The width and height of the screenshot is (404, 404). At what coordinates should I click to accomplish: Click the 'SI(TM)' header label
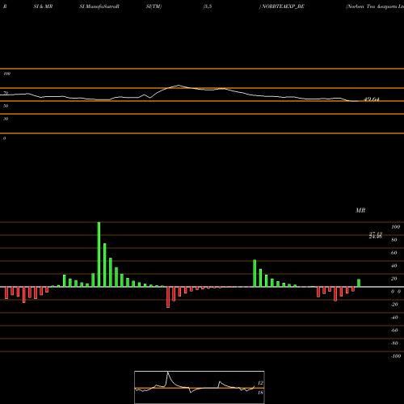tap(154, 6)
